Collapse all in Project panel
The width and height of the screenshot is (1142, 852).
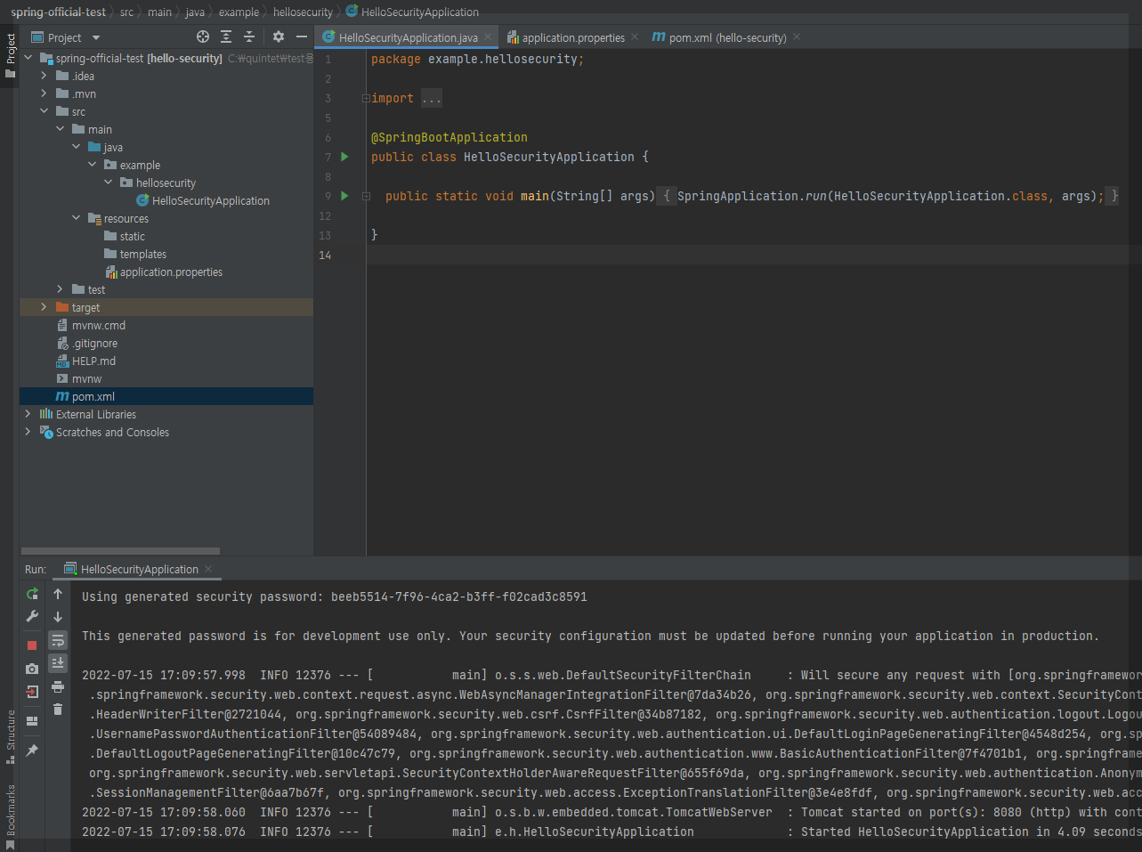(x=249, y=37)
